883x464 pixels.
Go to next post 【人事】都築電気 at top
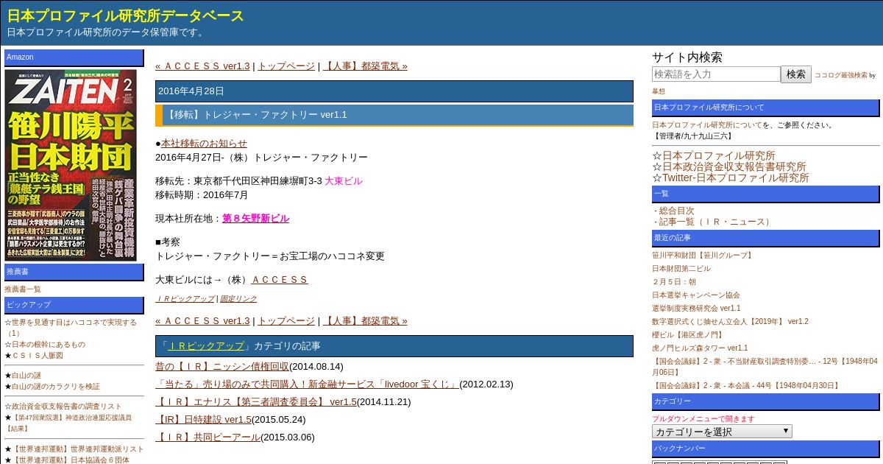click(365, 66)
